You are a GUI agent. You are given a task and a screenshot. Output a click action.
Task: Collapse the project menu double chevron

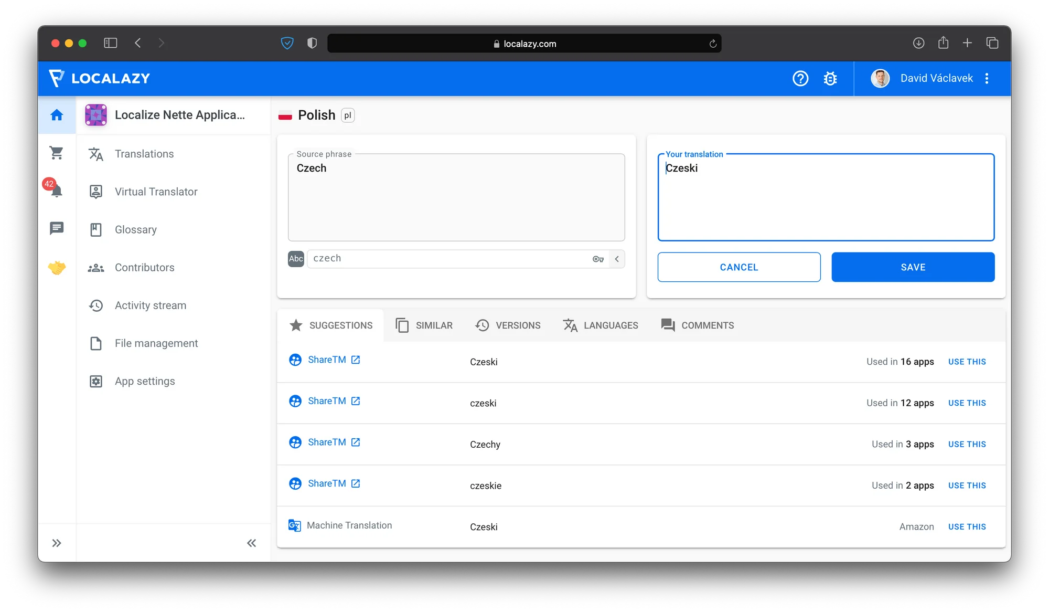click(251, 543)
